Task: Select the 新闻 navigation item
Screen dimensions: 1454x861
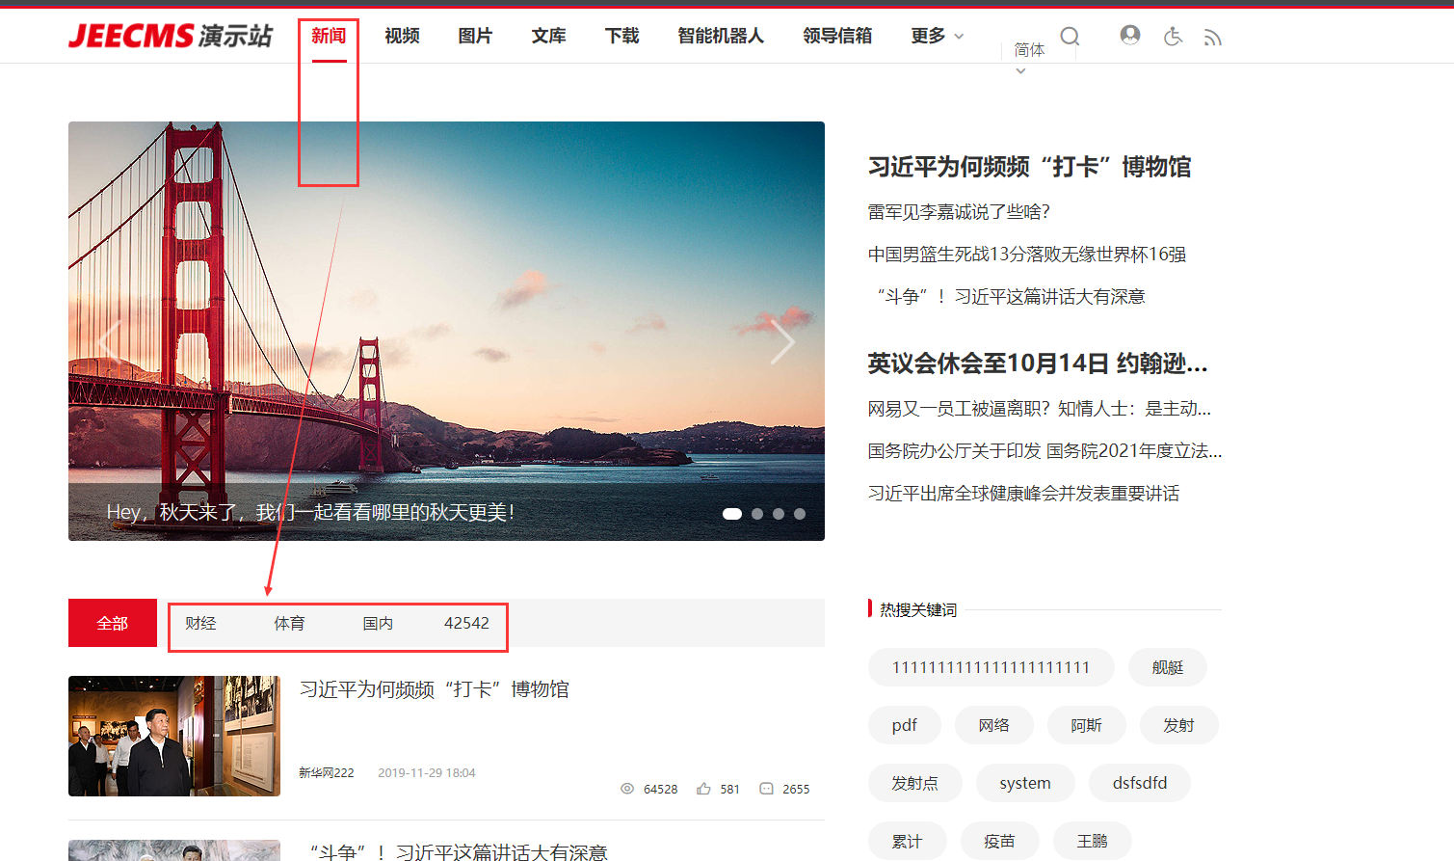Action: coord(329,36)
